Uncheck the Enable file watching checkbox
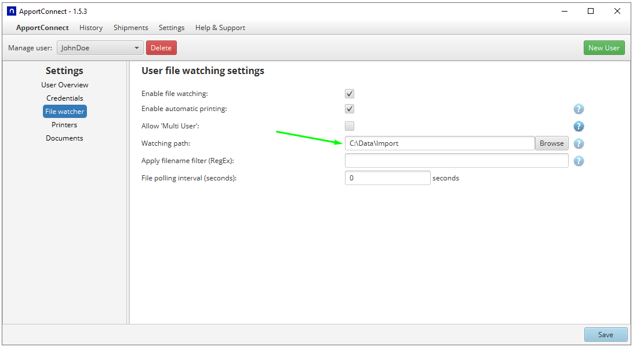Screen dimensions: 633x347 tap(350, 94)
